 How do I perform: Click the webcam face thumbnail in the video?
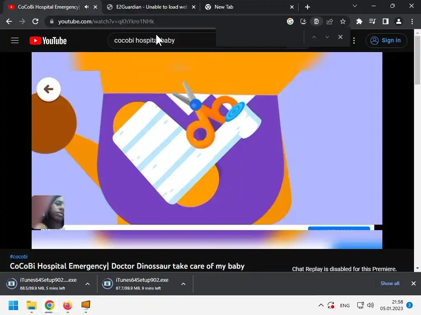tap(48, 212)
